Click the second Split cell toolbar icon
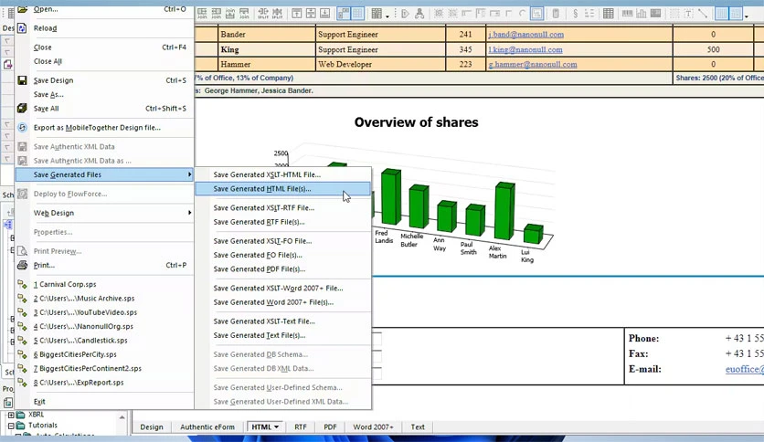The width and height of the screenshot is (764, 442). pyautogui.click(x=277, y=14)
